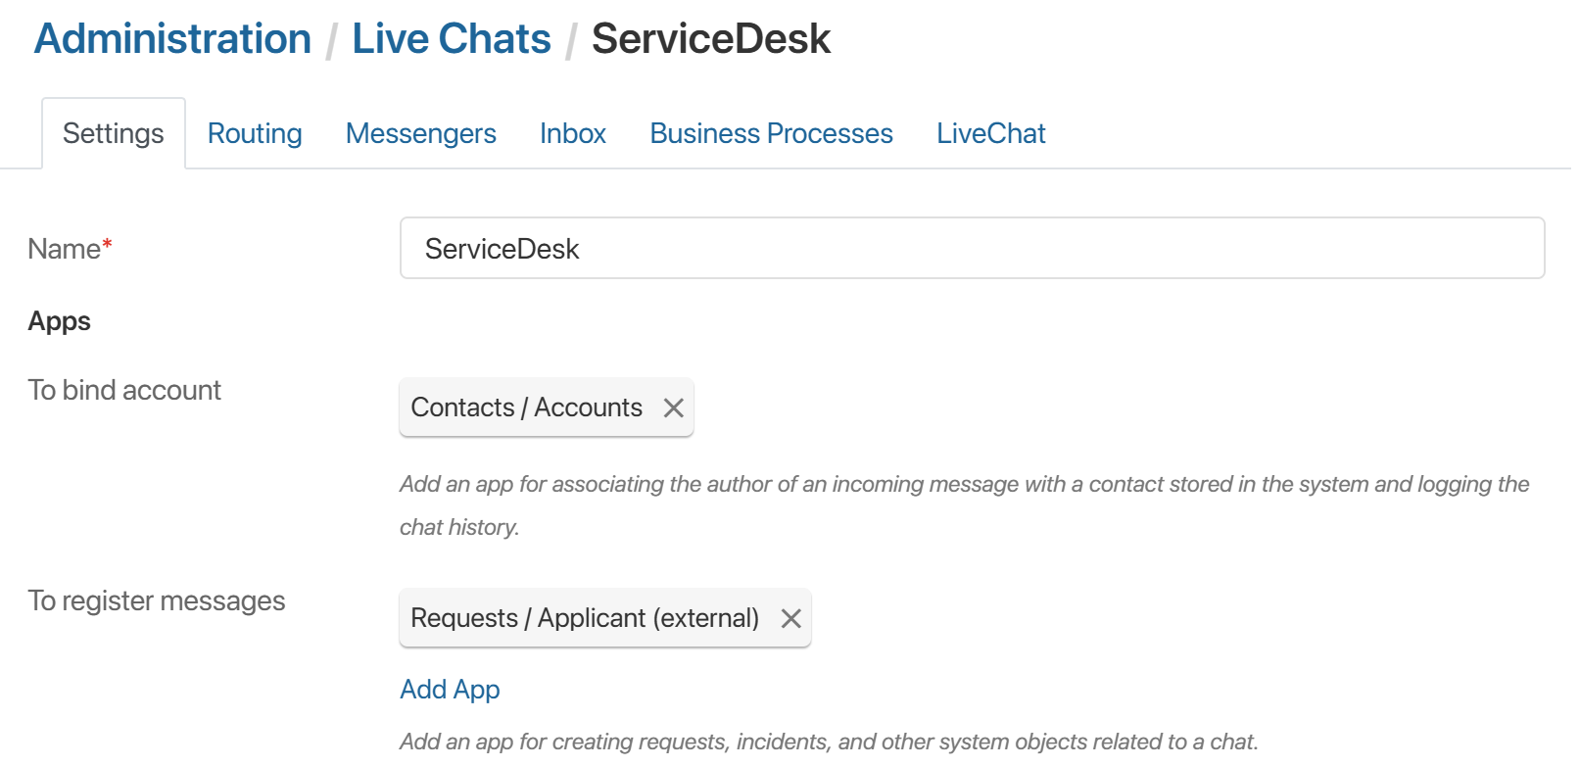Remove the Contacts / Accounts app chip
Screen dimensions: 1579x767
673,407
